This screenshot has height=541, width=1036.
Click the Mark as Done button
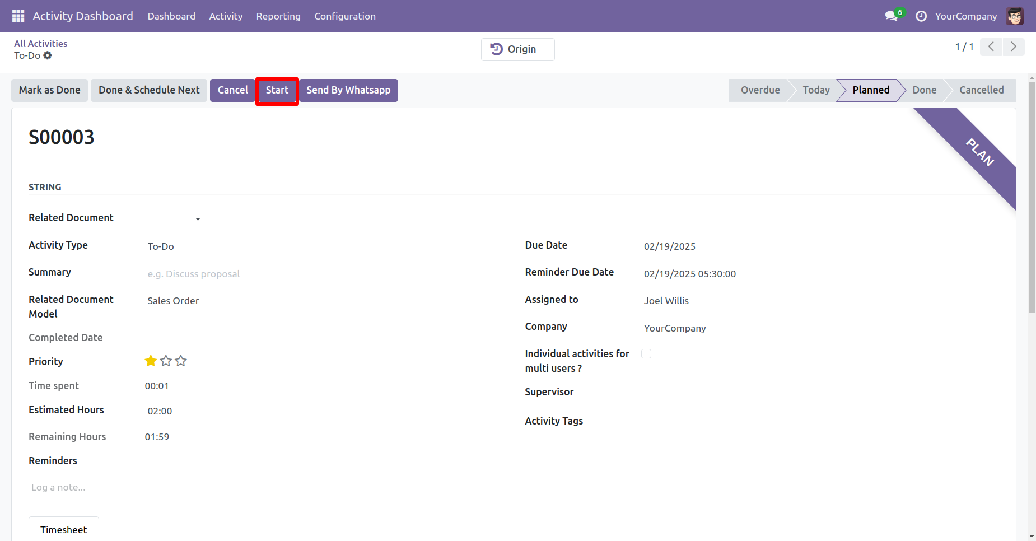(x=50, y=90)
